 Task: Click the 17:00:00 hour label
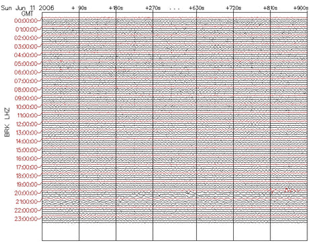click(x=26, y=168)
